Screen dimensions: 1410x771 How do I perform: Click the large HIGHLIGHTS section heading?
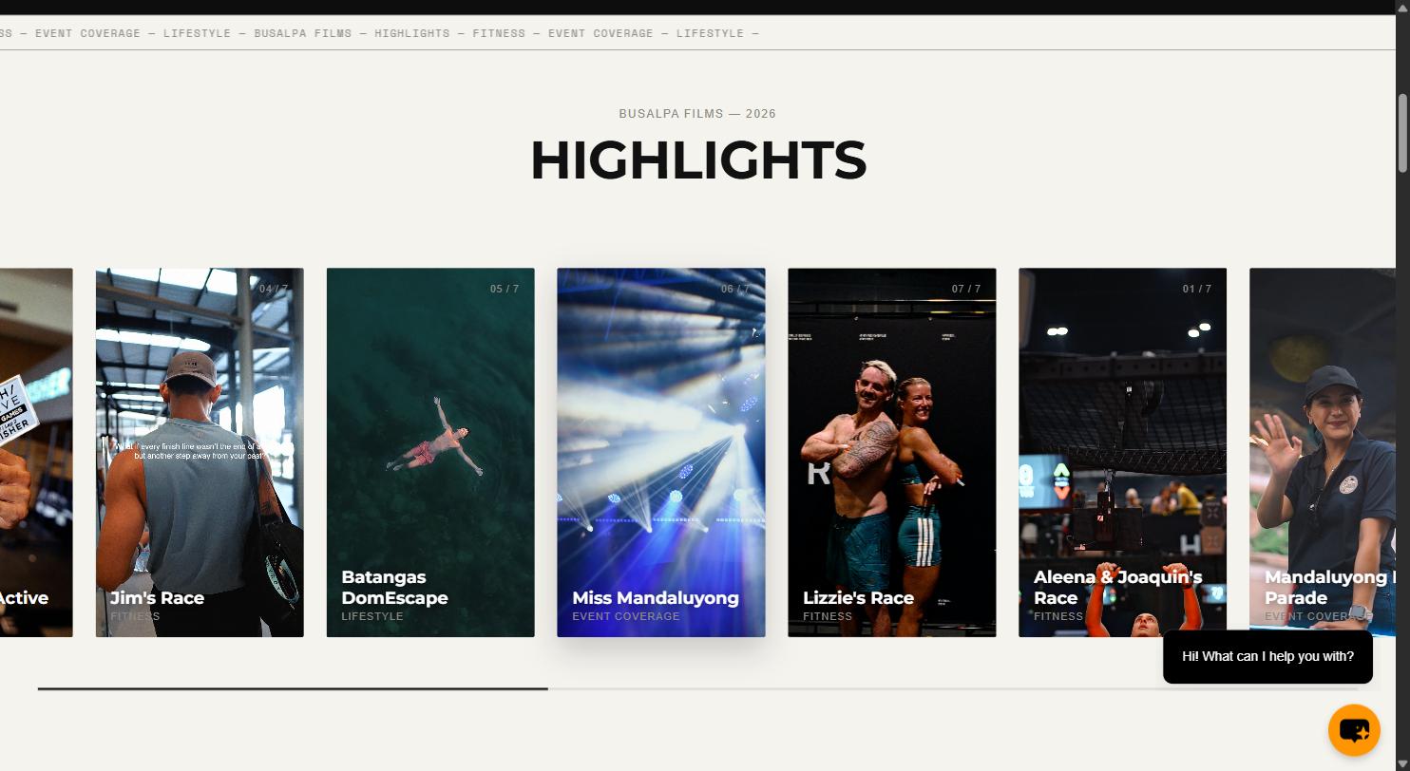click(698, 160)
